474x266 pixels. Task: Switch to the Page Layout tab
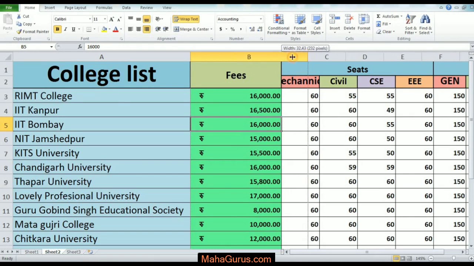(75, 7)
